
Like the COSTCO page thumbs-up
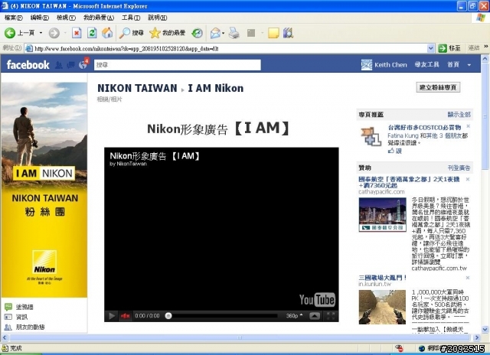(x=395, y=151)
